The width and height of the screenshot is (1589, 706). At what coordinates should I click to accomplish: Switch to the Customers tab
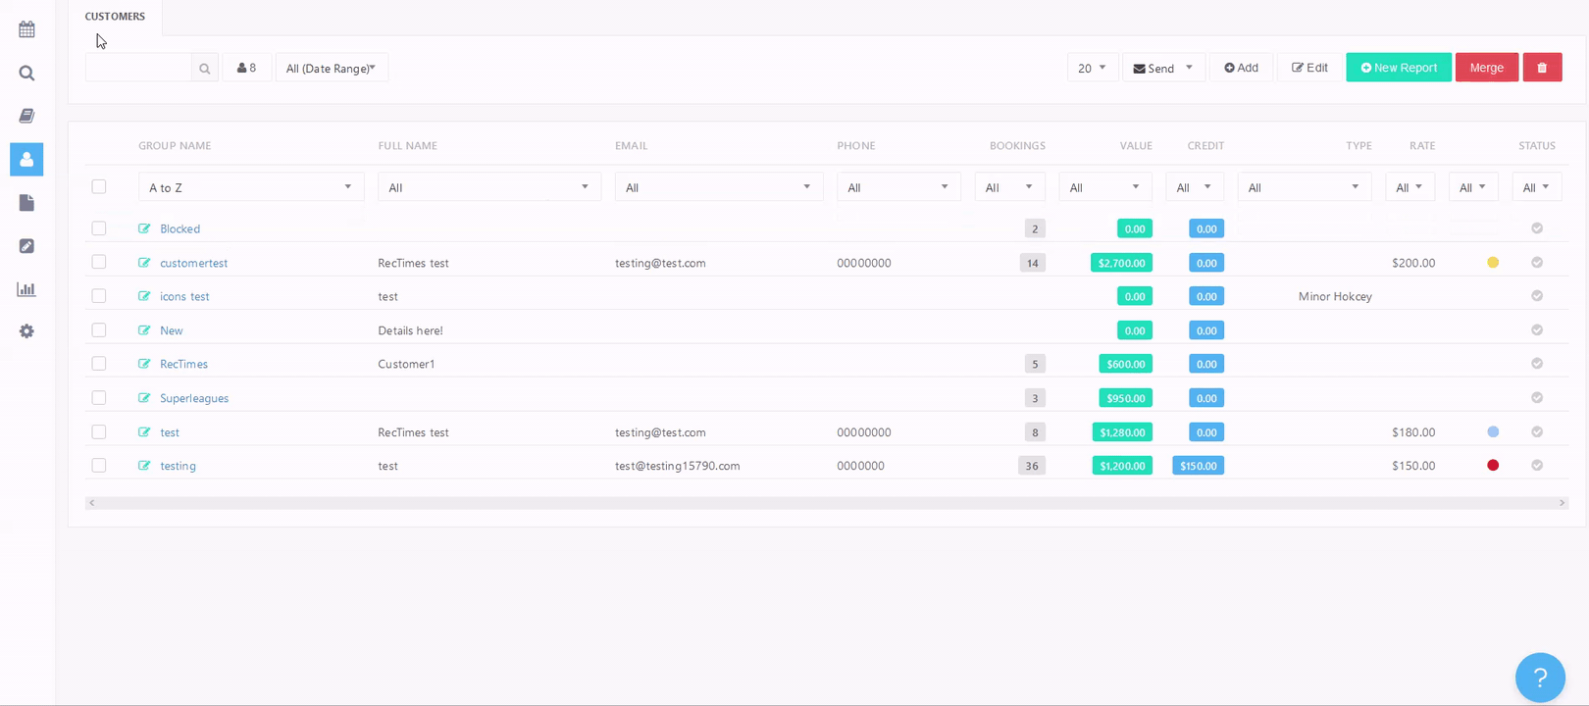(x=115, y=17)
